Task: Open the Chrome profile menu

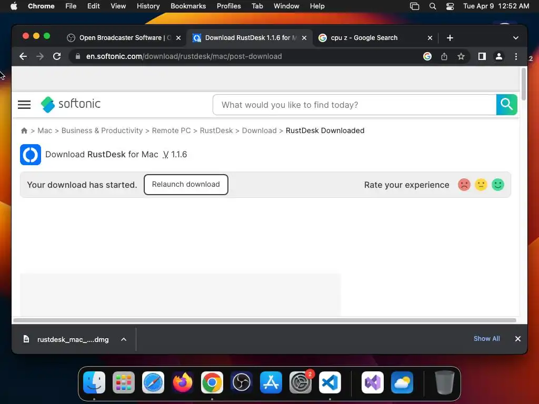Action: coord(499,56)
